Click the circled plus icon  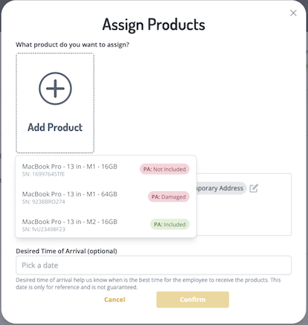tap(55, 89)
